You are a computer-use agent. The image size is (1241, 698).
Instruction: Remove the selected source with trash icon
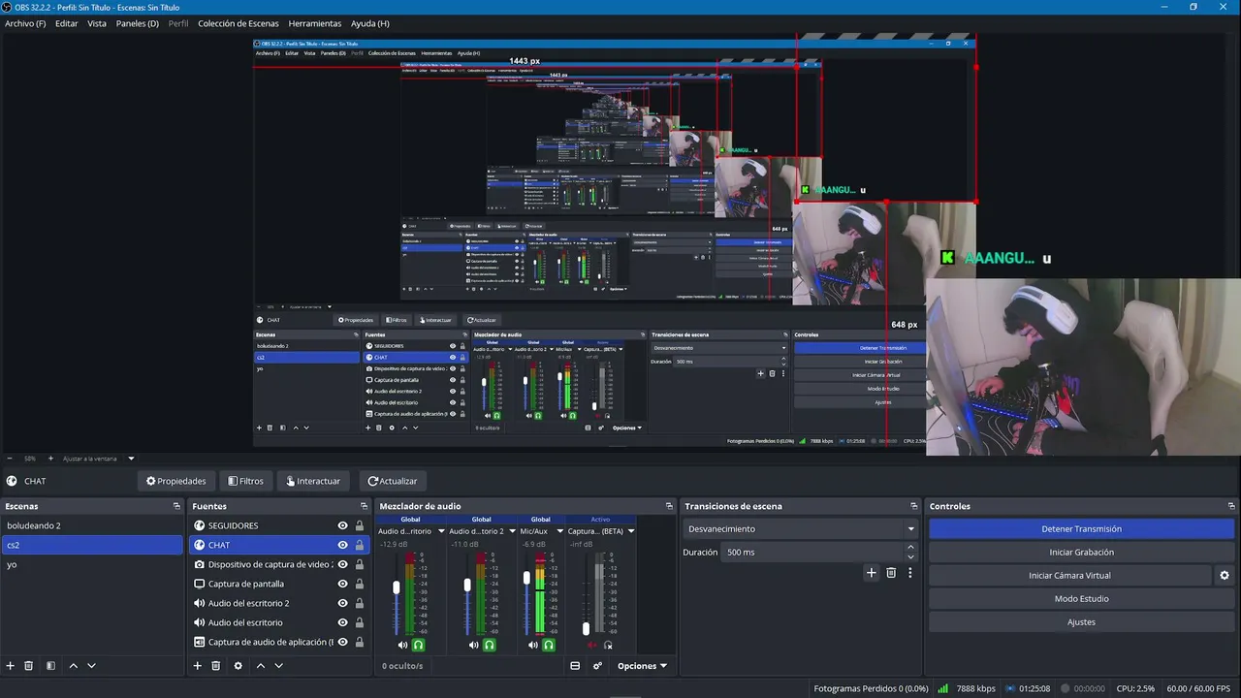click(216, 666)
